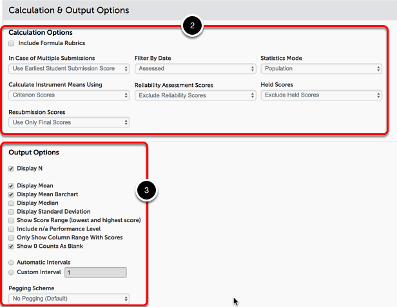Click the Show 0 Counts As Blank label

coord(50,246)
